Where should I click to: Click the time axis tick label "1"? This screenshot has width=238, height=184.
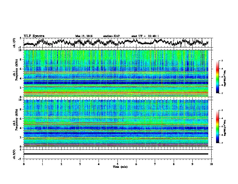(42, 164)
